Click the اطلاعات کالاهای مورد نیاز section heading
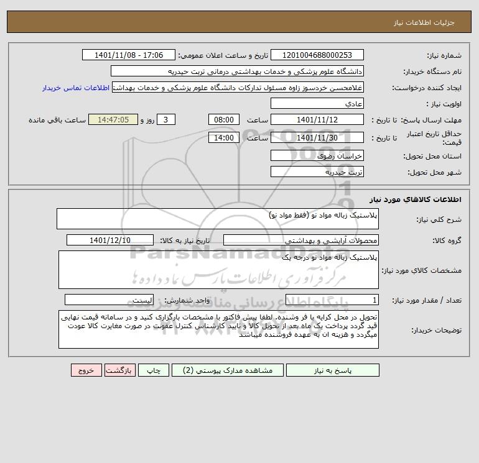 click(415, 199)
